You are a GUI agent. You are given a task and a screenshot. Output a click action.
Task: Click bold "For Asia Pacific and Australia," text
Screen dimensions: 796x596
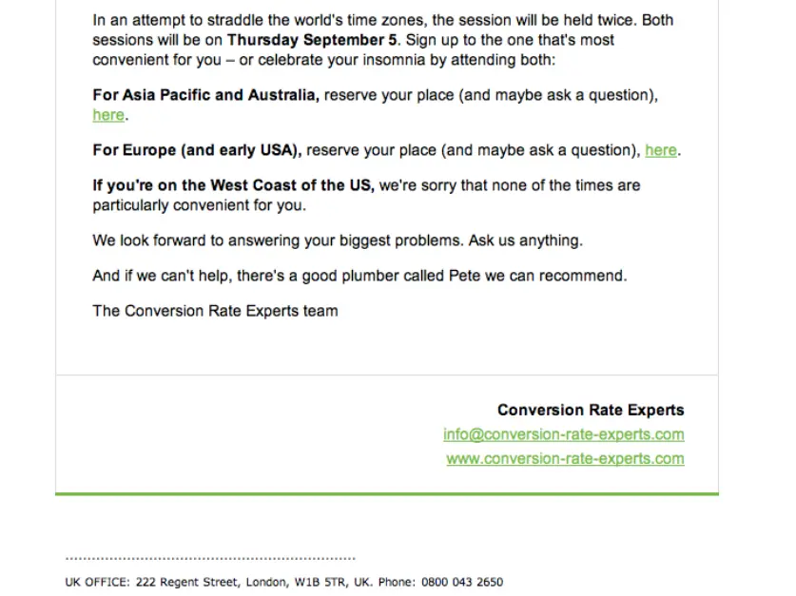[x=205, y=95]
